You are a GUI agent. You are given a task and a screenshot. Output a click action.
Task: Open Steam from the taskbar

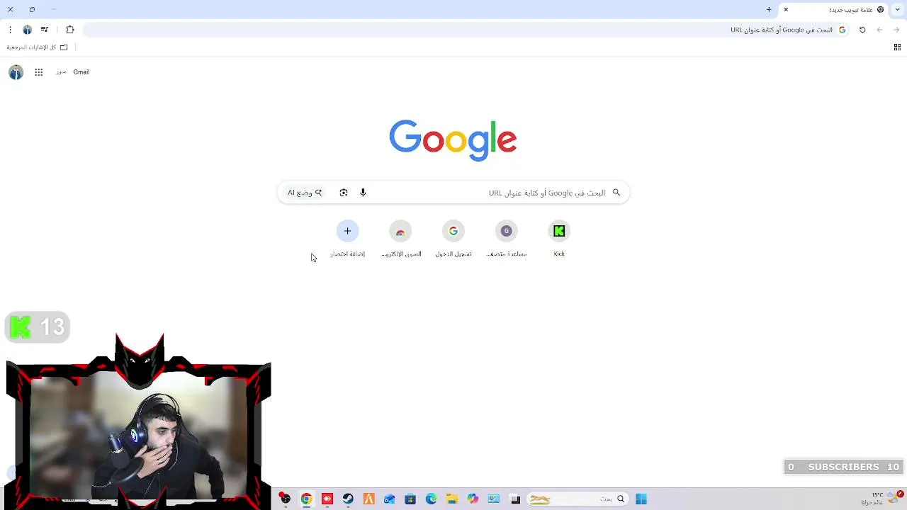pos(348,499)
